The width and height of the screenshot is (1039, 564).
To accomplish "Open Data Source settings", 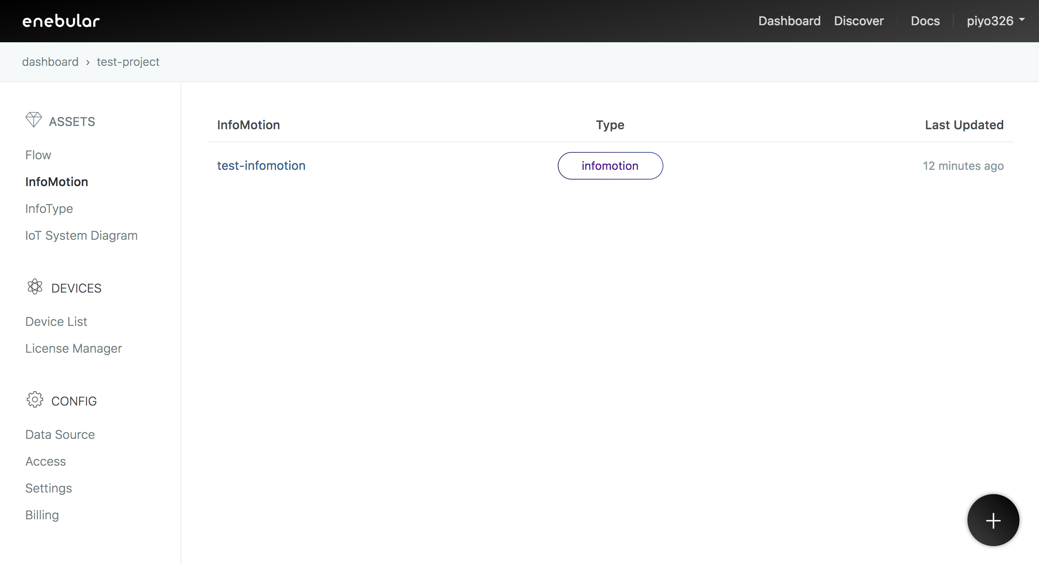I will pos(60,435).
